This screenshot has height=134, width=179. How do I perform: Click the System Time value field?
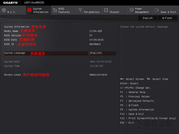pyautogui.click(x=96, y=66)
